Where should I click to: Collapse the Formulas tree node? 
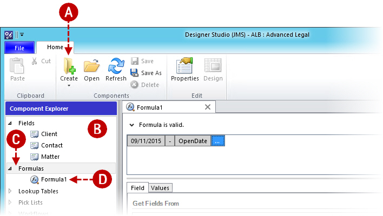(x=10, y=168)
